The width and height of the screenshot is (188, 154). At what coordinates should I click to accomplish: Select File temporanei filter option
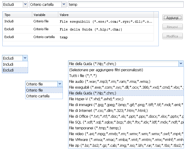click(x=126, y=128)
